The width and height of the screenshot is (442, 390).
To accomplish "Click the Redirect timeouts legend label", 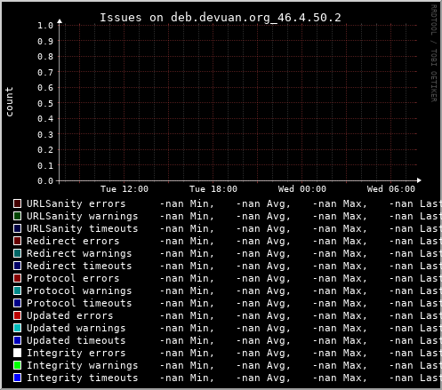I will pos(79,266).
